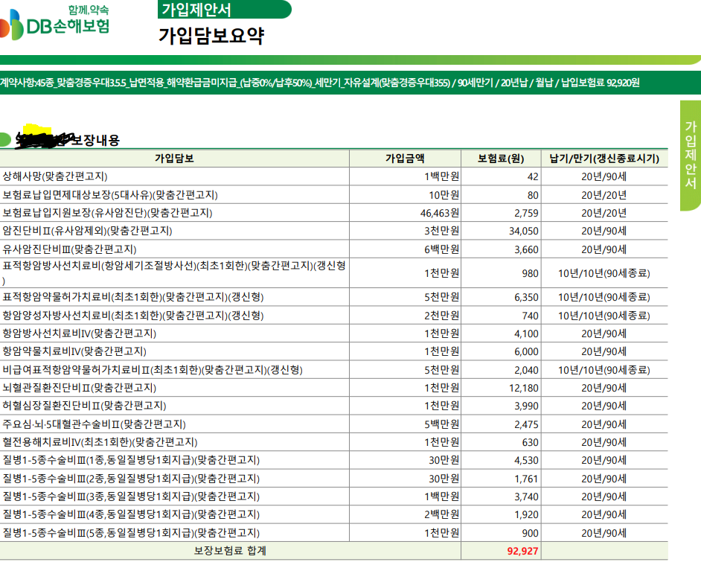Select the 질병1-5종수술비Ⅲ 4종 row
This screenshot has width=701, height=565.
click(334, 514)
